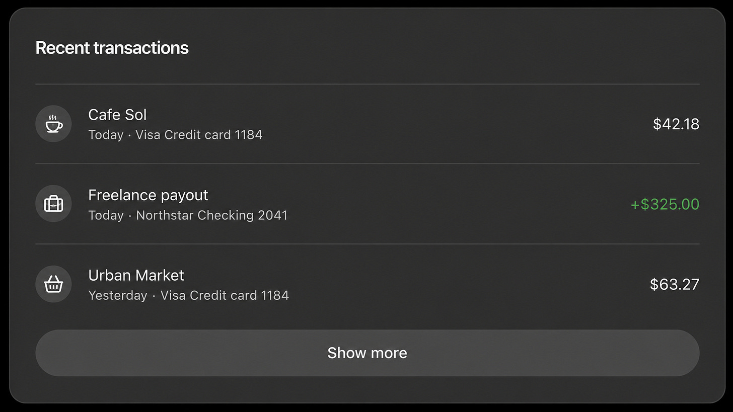Open the Cafe Sol merchant name
733x412 pixels.
click(117, 115)
